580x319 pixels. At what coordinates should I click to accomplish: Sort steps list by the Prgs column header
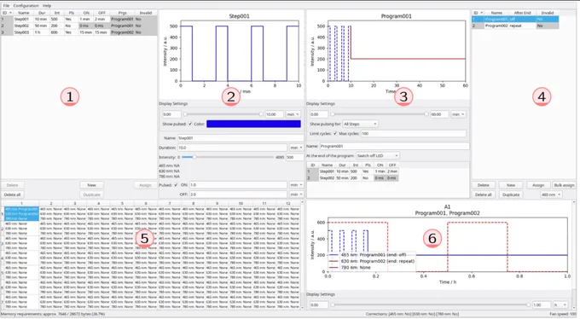pos(123,13)
